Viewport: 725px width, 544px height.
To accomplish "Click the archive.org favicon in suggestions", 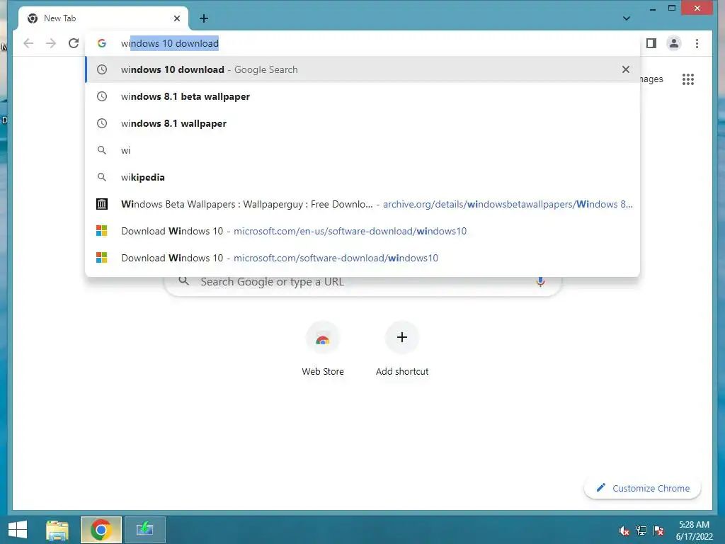I will click(x=102, y=204).
